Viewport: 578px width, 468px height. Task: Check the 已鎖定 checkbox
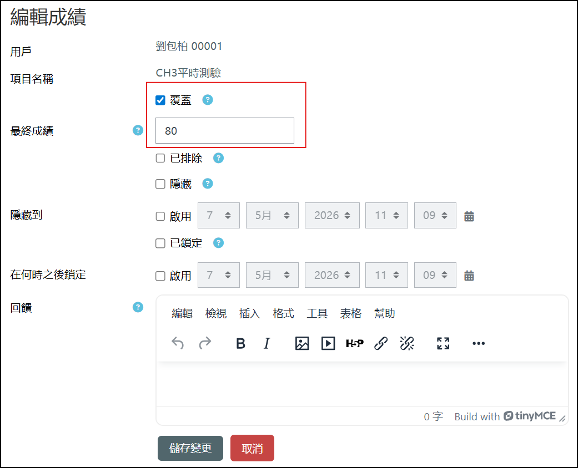160,243
